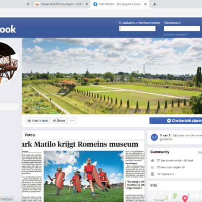Close the Nieuw bericht toevoegen tab
The image size is (202, 202).
(x=87, y=4)
